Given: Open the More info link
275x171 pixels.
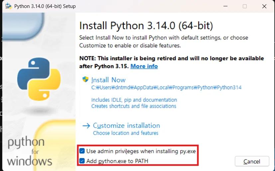Looking at the screenshot, I should [144, 66].
